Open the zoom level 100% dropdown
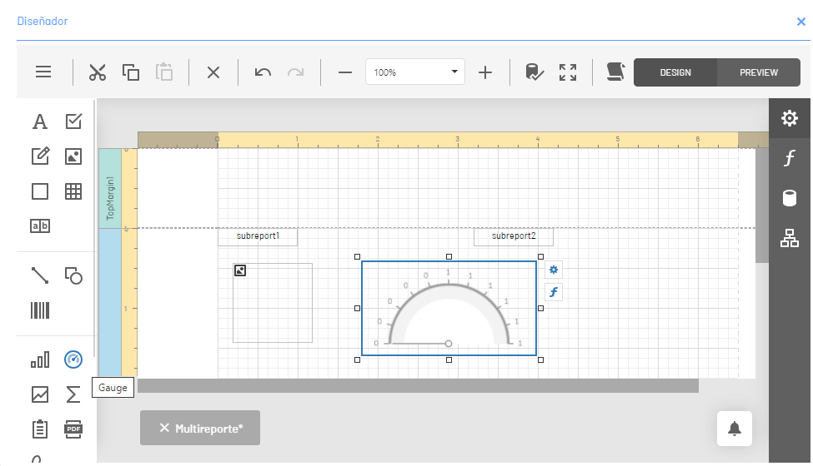 [454, 72]
